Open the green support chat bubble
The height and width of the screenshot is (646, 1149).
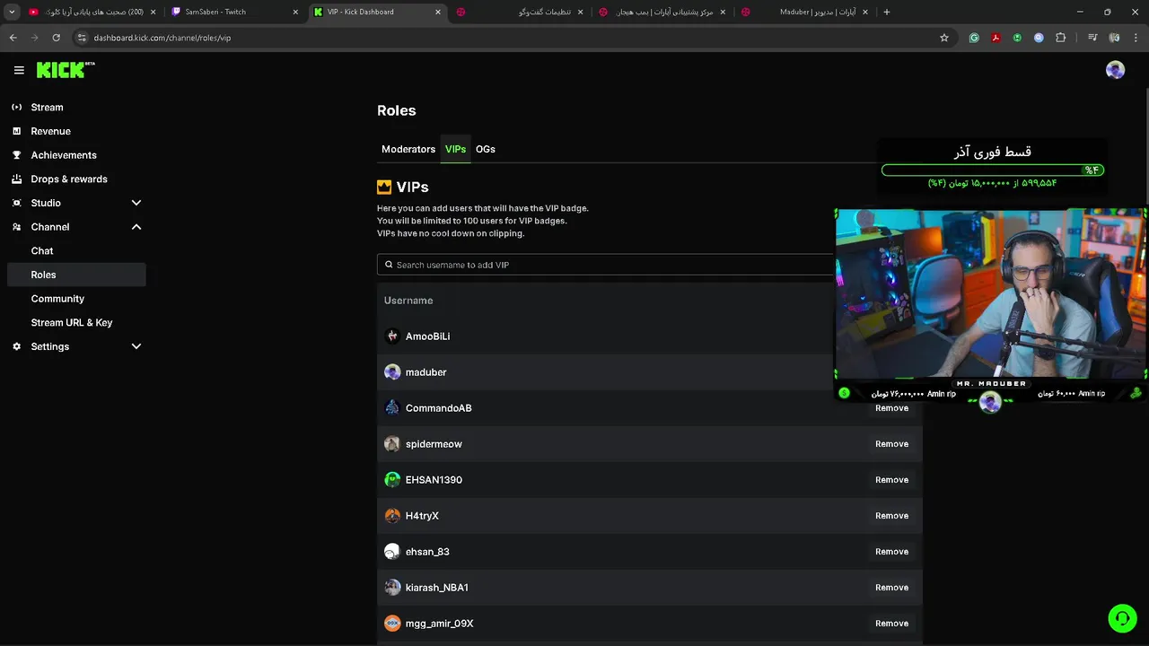pos(1122,618)
